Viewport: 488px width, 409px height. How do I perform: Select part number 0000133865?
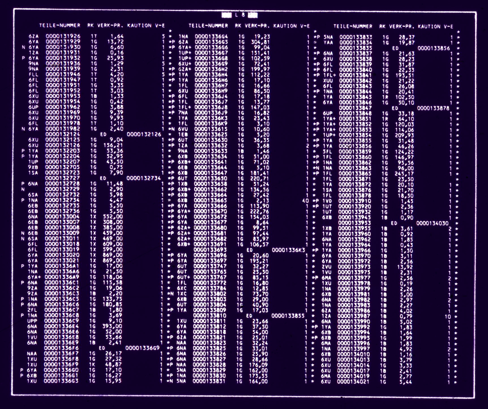point(355,173)
